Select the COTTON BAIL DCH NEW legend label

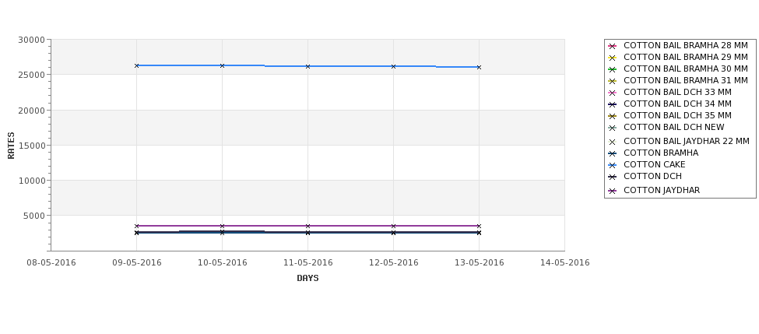click(x=674, y=128)
